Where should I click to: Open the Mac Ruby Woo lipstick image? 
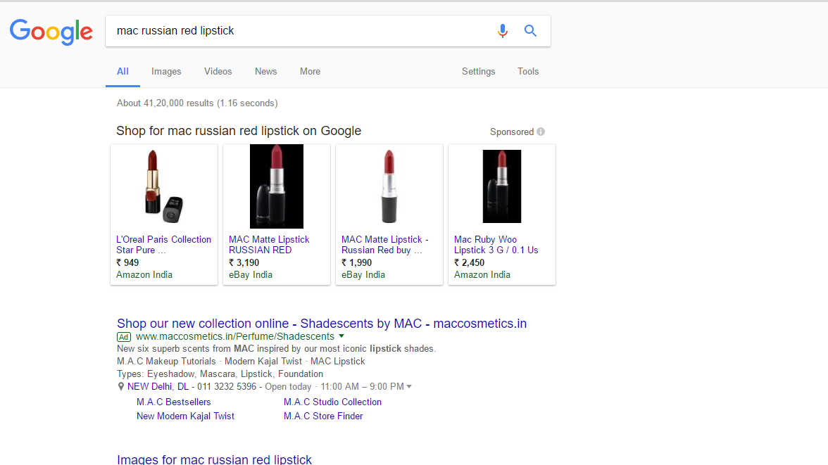tap(502, 186)
